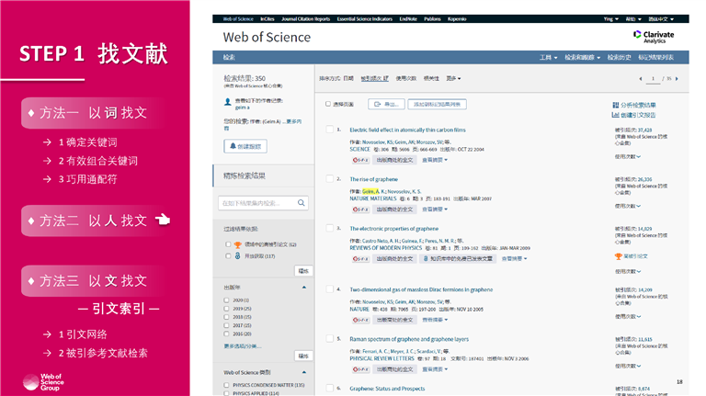Collapse the publication year filter section

[304, 287]
